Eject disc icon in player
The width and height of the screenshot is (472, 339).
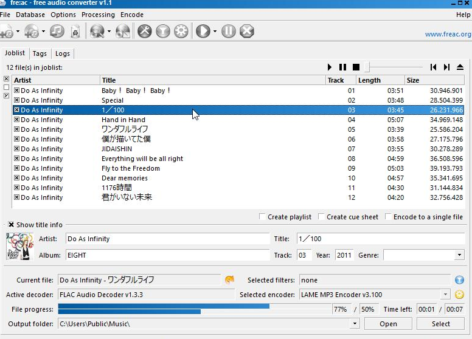(x=460, y=67)
